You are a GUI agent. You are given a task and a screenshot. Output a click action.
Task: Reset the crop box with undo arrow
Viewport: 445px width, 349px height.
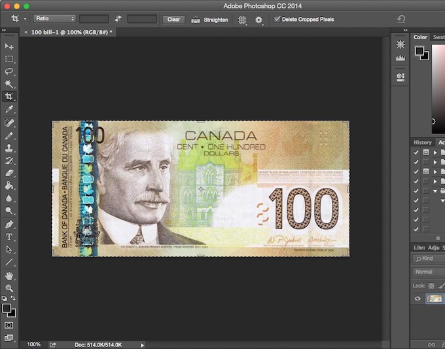[401, 19]
